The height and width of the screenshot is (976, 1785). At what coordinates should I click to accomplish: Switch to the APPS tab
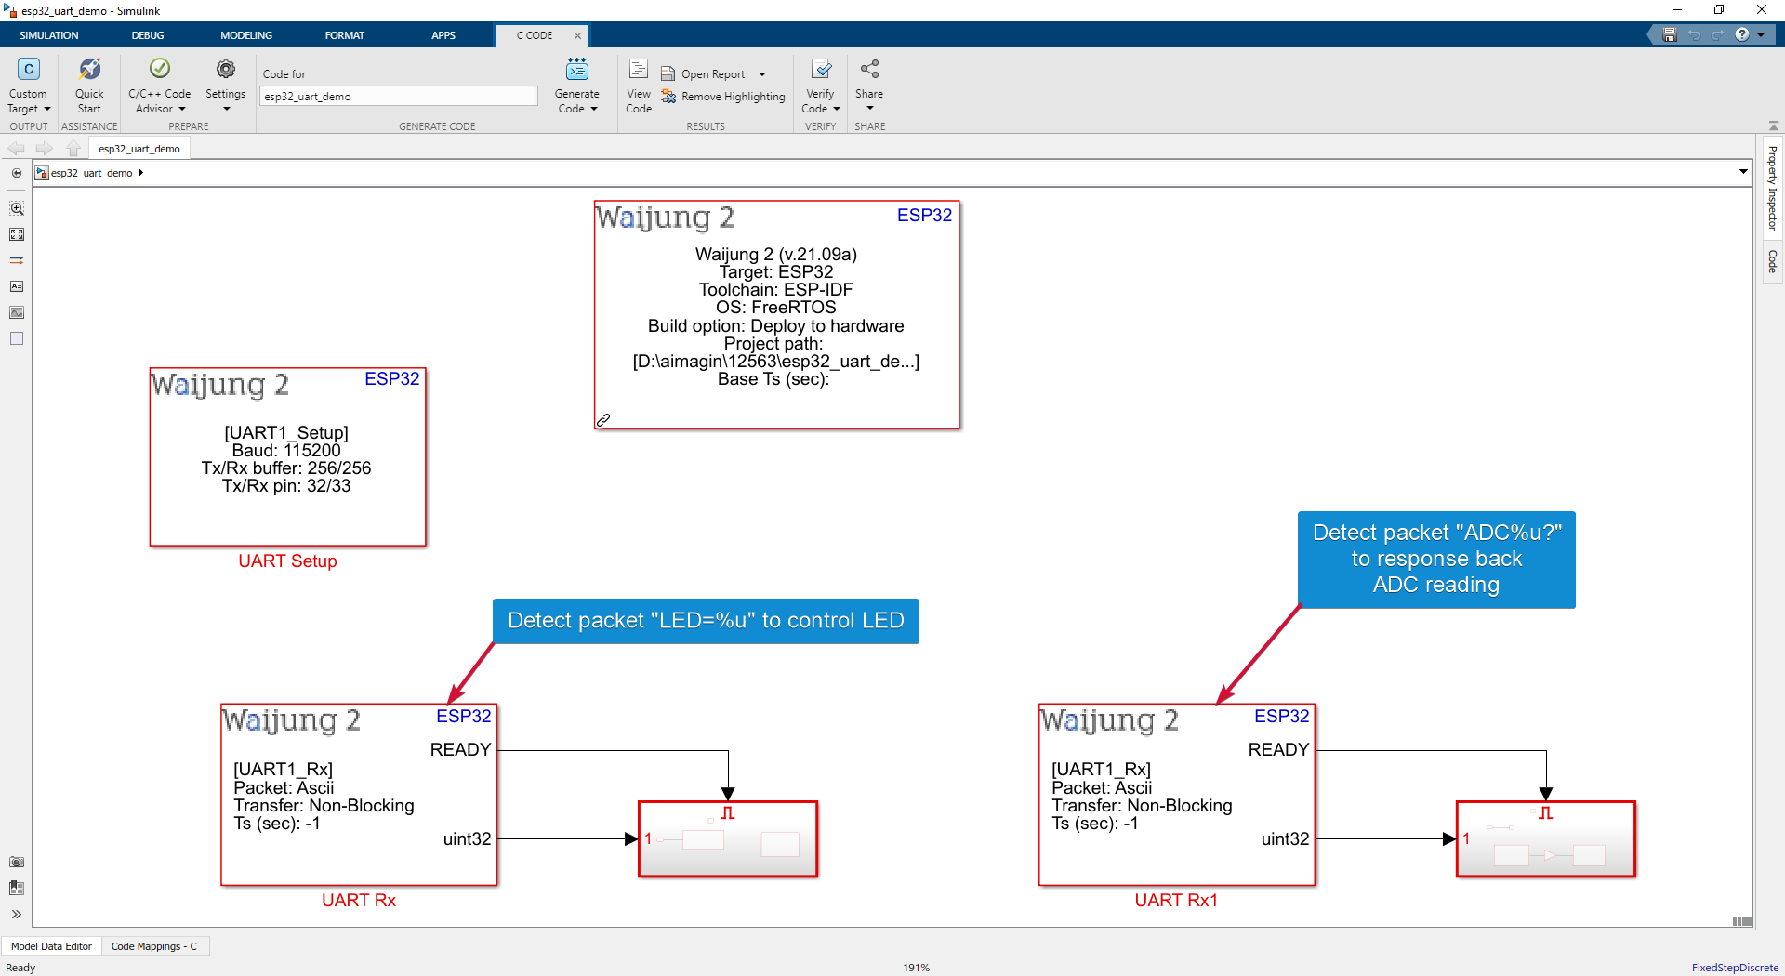coord(443,35)
